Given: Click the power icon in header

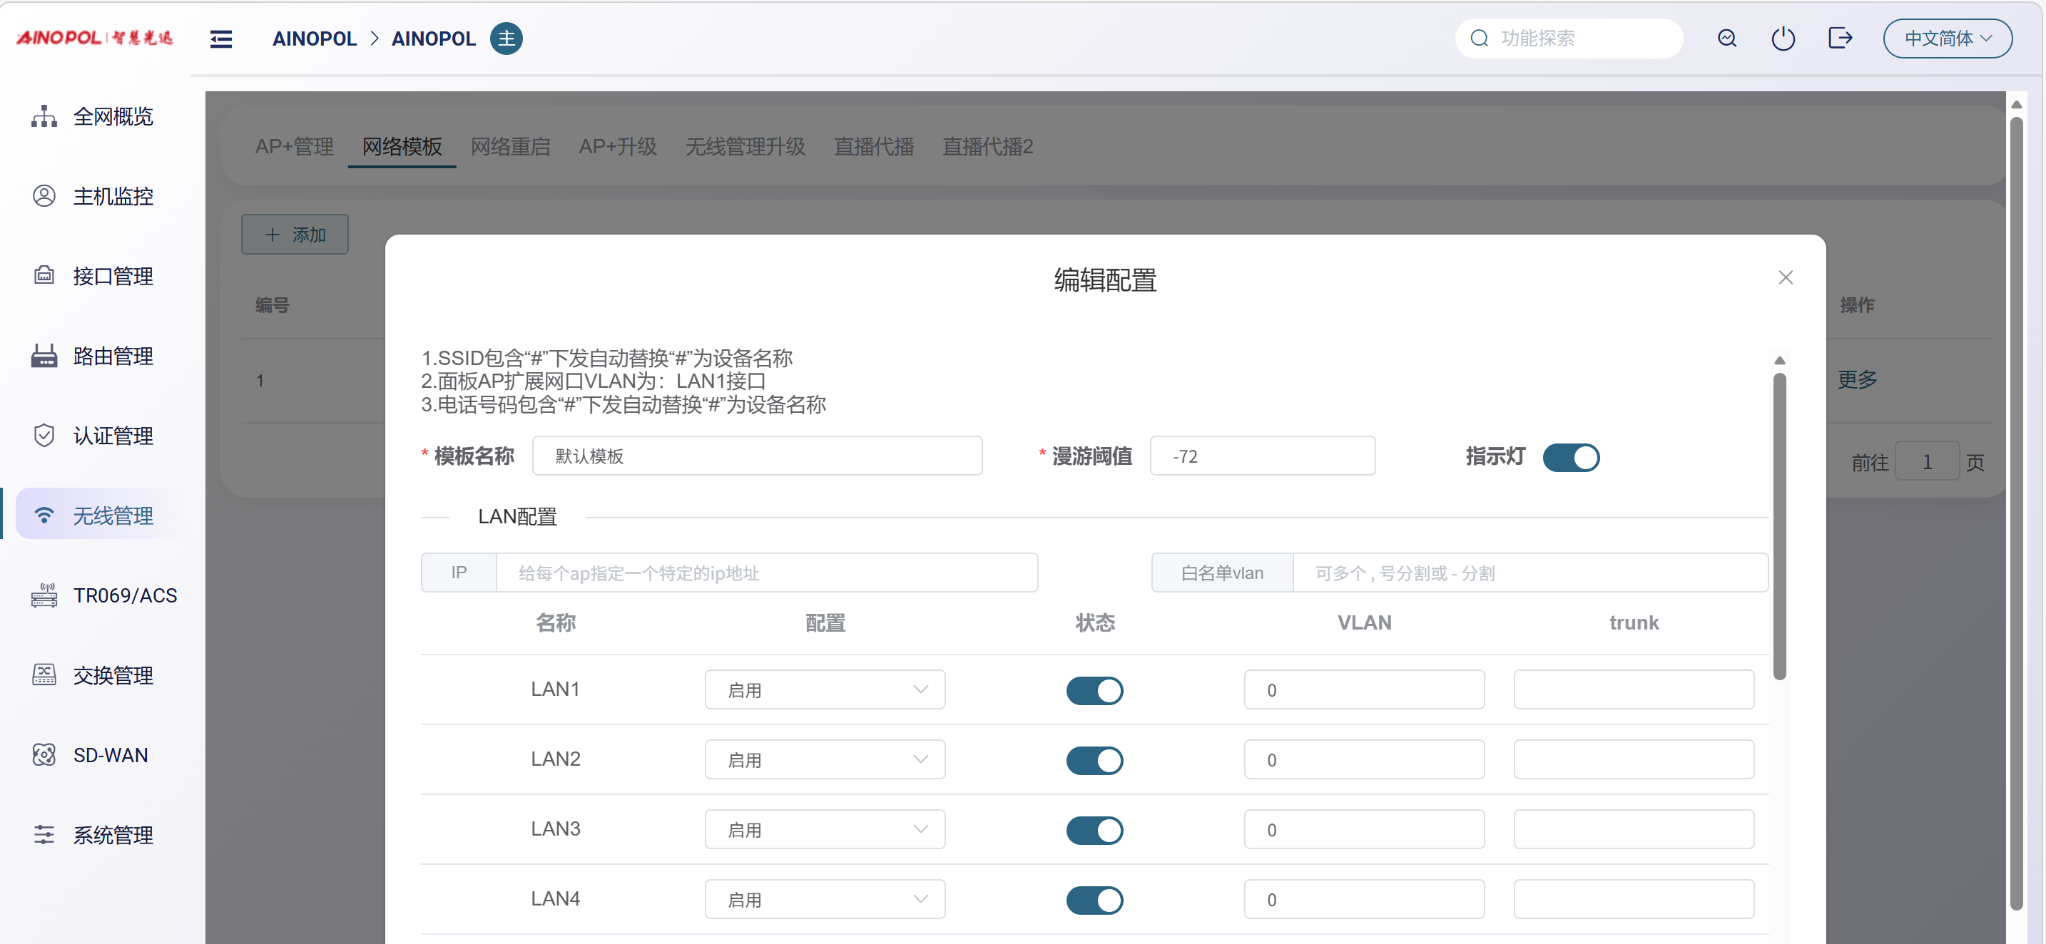Looking at the screenshot, I should 1782,38.
